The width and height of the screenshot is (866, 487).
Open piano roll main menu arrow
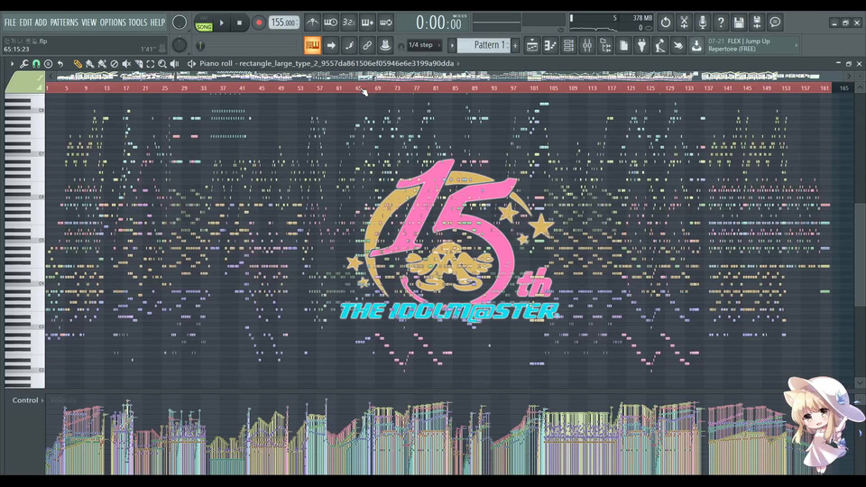click(12, 64)
